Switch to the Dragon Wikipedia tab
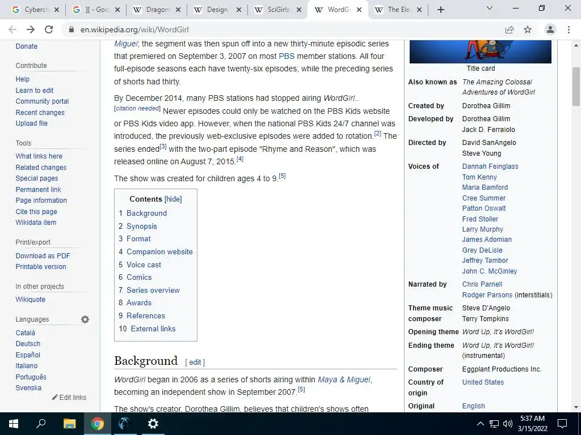 tap(153, 10)
